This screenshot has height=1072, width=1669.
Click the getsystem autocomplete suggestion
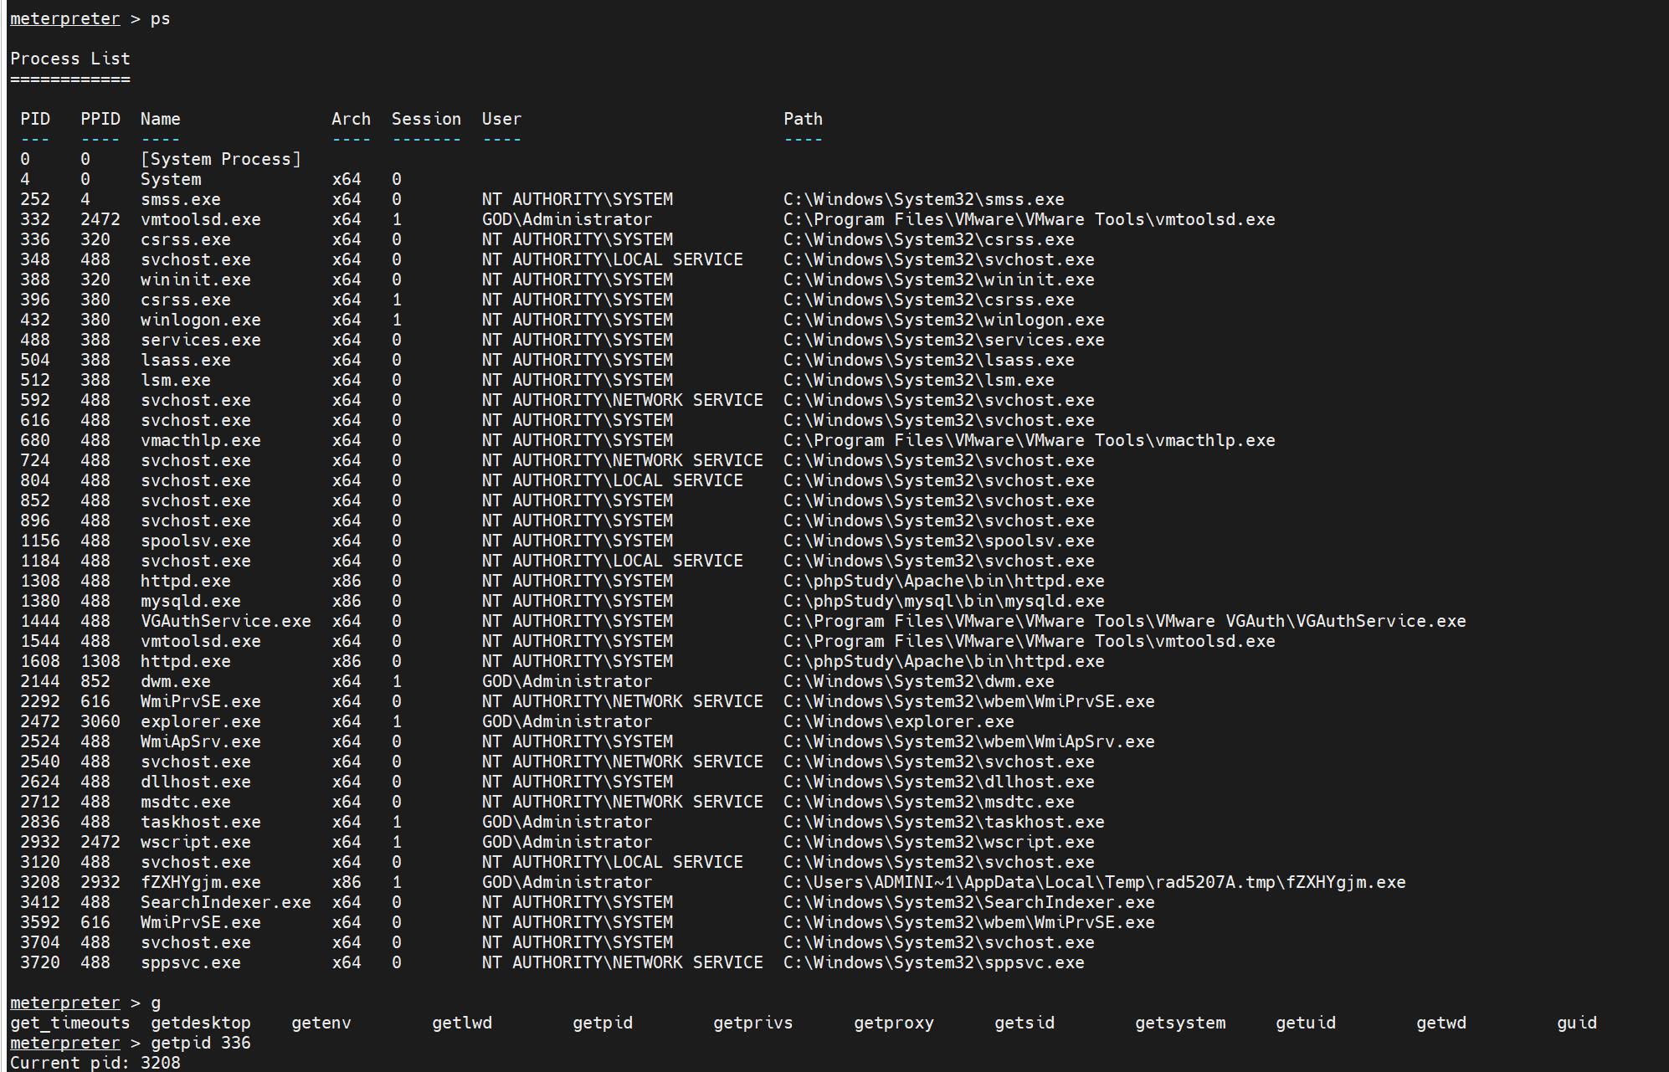(x=1179, y=1023)
